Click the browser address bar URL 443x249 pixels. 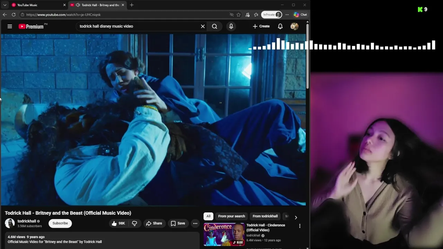coord(63,15)
